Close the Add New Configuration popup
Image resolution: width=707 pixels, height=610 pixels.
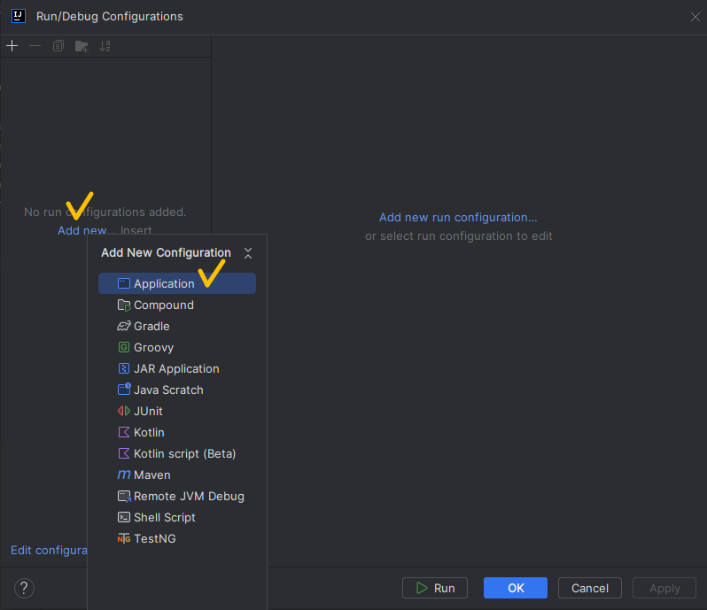pyautogui.click(x=248, y=253)
